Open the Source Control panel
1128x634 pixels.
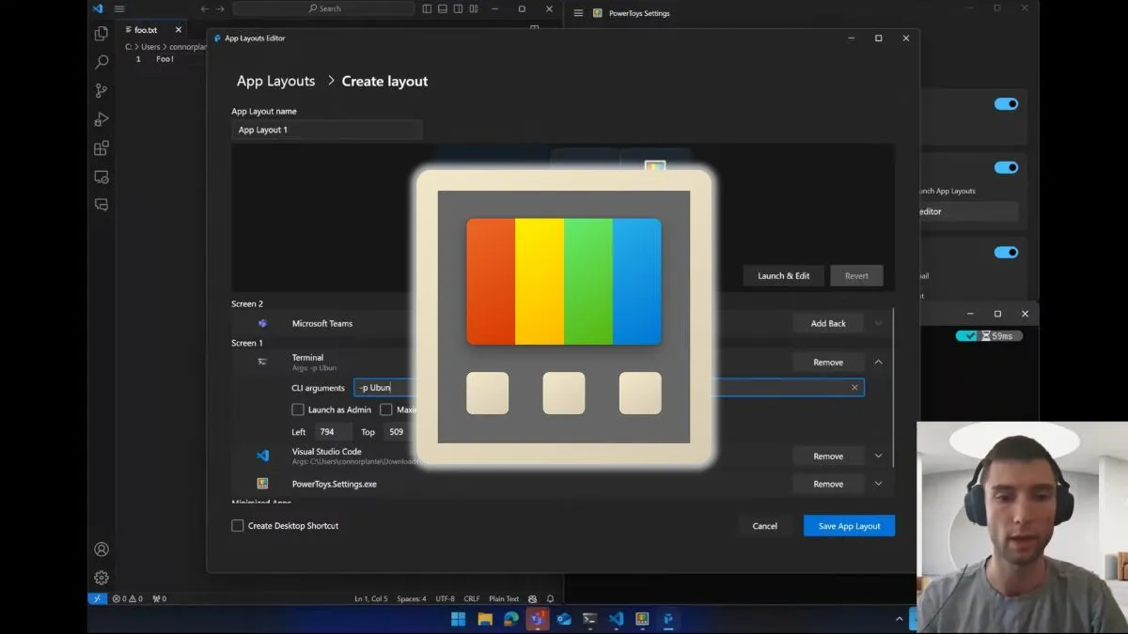pyautogui.click(x=102, y=91)
